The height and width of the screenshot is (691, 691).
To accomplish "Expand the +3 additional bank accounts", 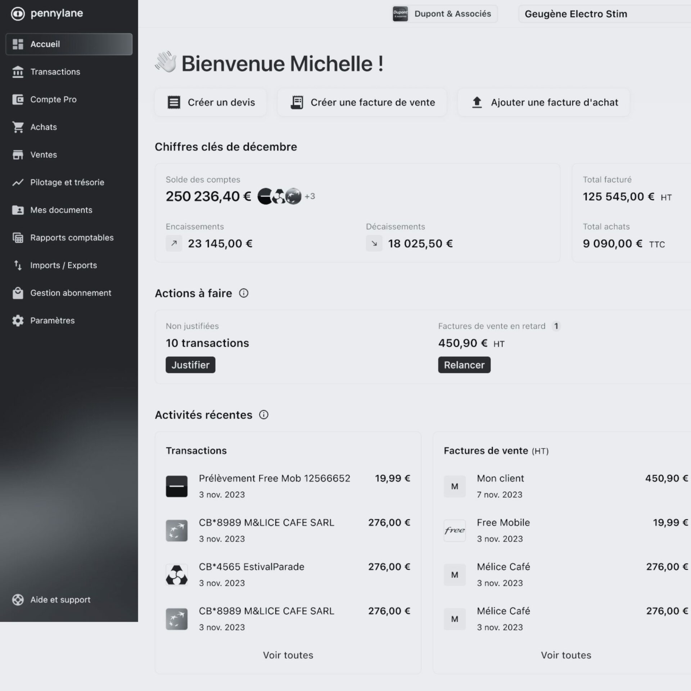I will tap(310, 197).
